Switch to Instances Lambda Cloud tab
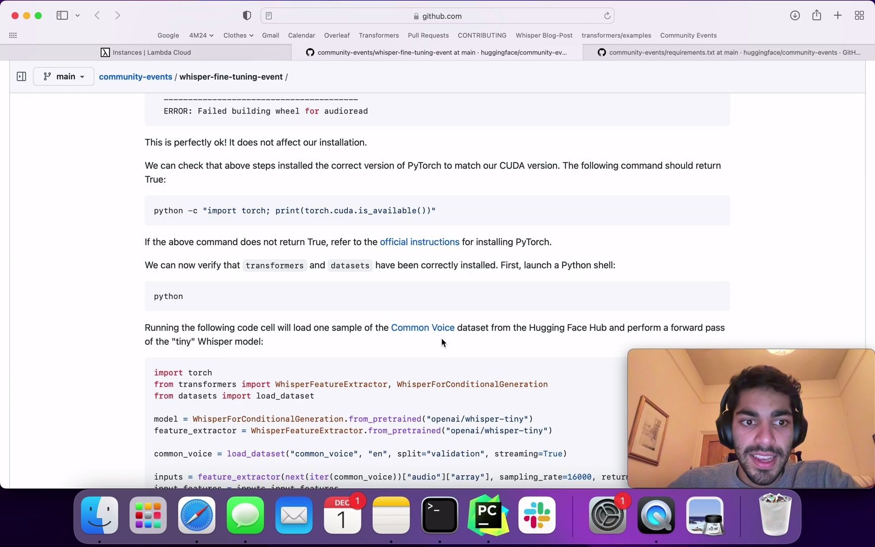This screenshot has height=547, width=875. [x=146, y=52]
